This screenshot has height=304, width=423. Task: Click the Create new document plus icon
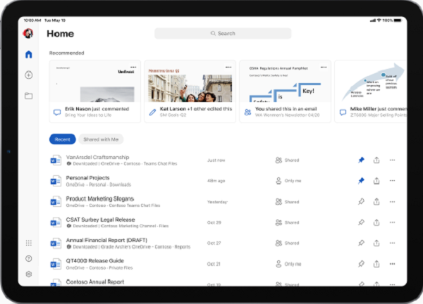28,75
